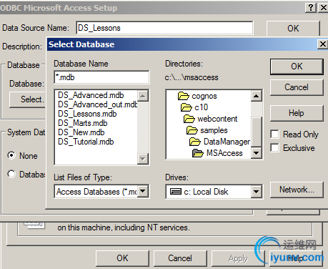The height and width of the screenshot is (269, 328).
Task: Click Help in Select Database dialog
Action: pos(297,113)
